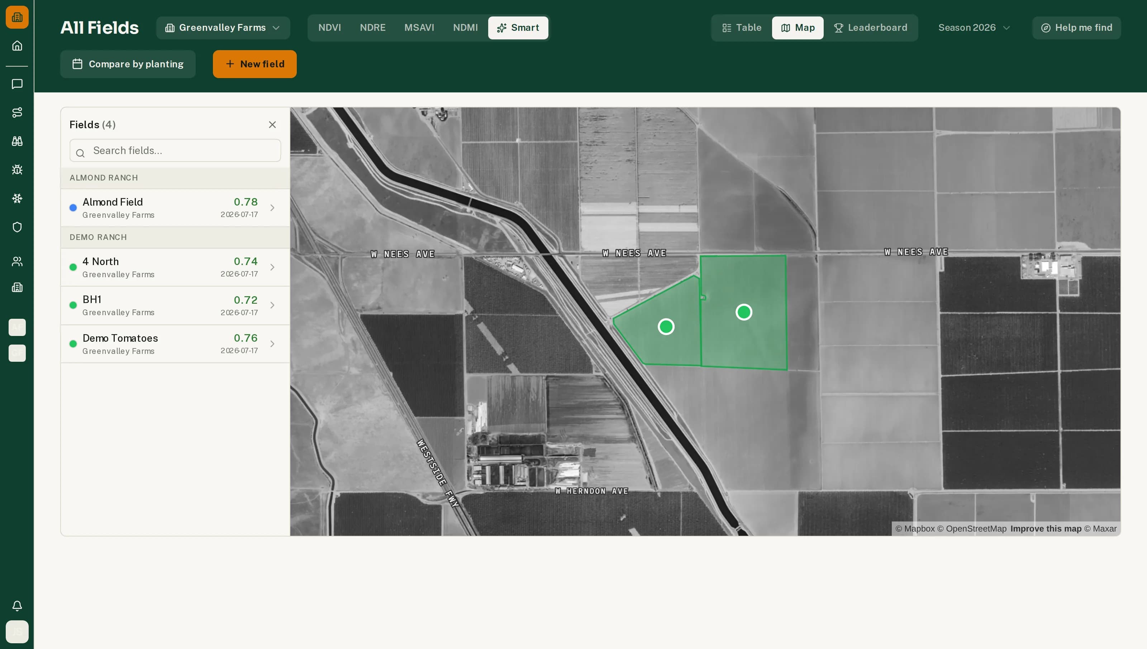Switch to the Map view tab
The image size is (1147, 649).
pyautogui.click(x=798, y=28)
